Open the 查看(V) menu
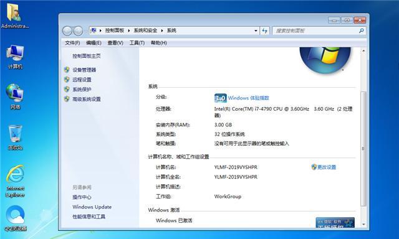 point(115,43)
